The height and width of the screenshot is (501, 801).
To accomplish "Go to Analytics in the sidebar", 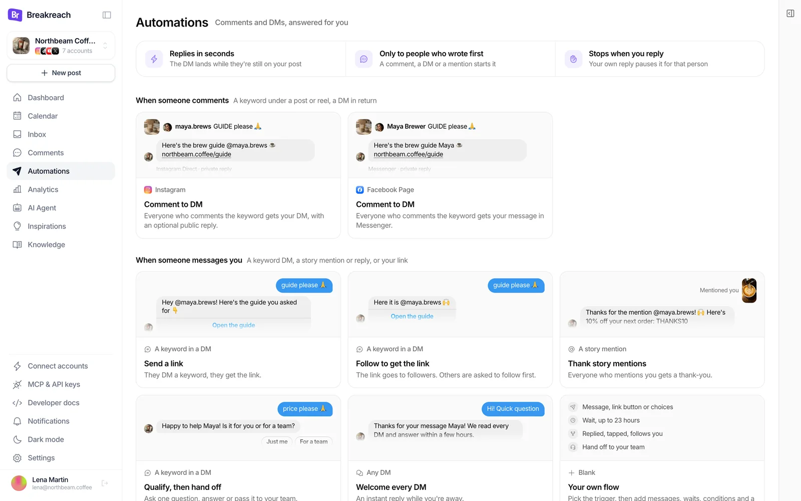I will pyautogui.click(x=61, y=189).
